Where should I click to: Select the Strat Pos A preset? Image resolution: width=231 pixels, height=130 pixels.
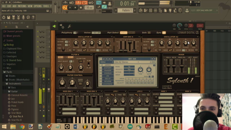pyautogui.click(x=18, y=116)
